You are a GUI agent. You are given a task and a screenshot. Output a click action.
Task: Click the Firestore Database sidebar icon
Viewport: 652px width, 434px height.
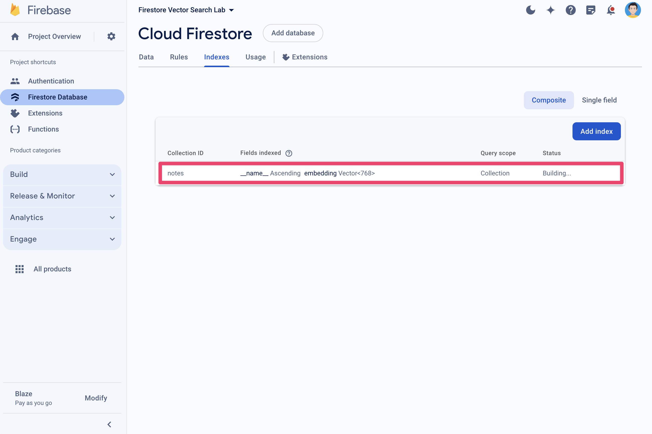15,97
